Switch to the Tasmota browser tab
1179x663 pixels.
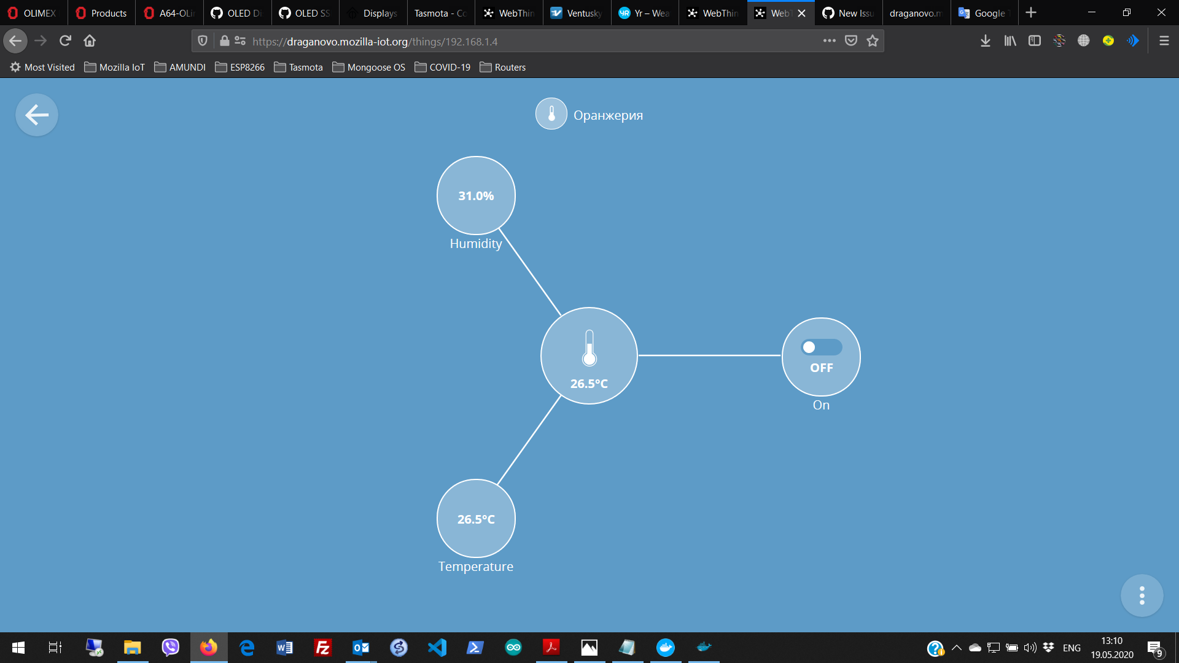click(x=440, y=13)
